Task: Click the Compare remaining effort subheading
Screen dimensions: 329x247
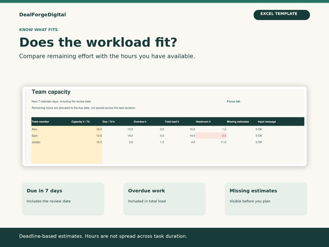Action: pyautogui.click(x=107, y=56)
